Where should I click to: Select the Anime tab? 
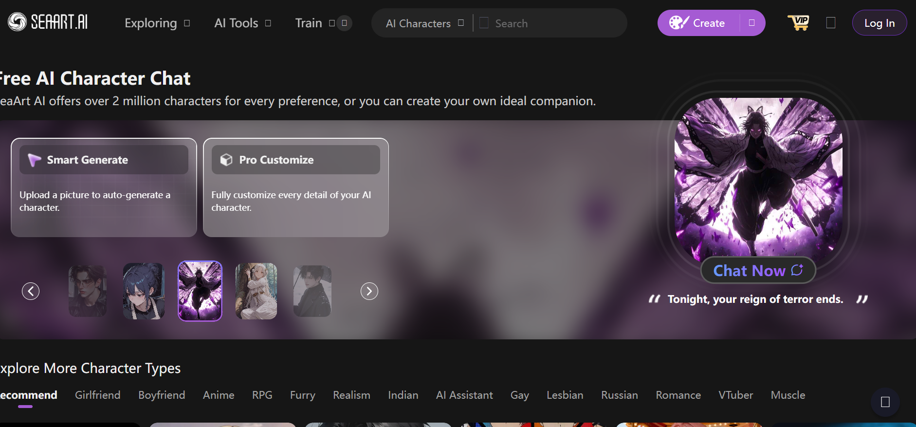219,395
